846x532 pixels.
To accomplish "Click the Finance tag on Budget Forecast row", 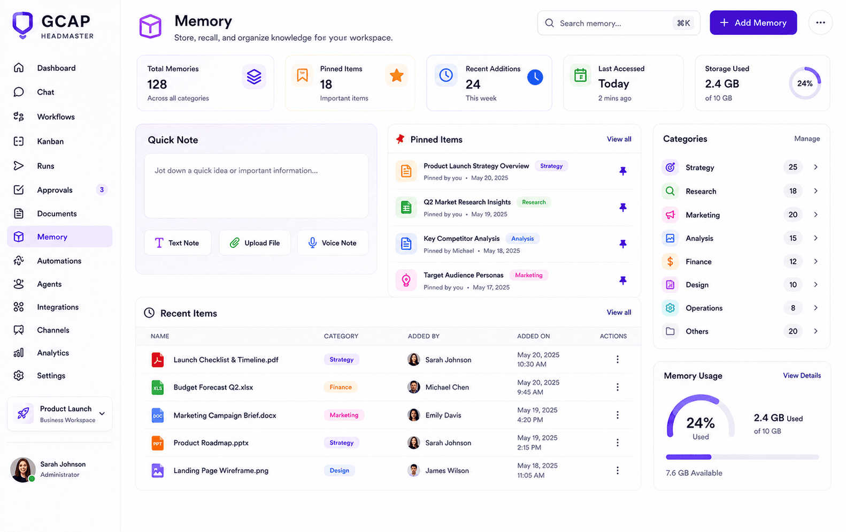I will click(341, 387).
